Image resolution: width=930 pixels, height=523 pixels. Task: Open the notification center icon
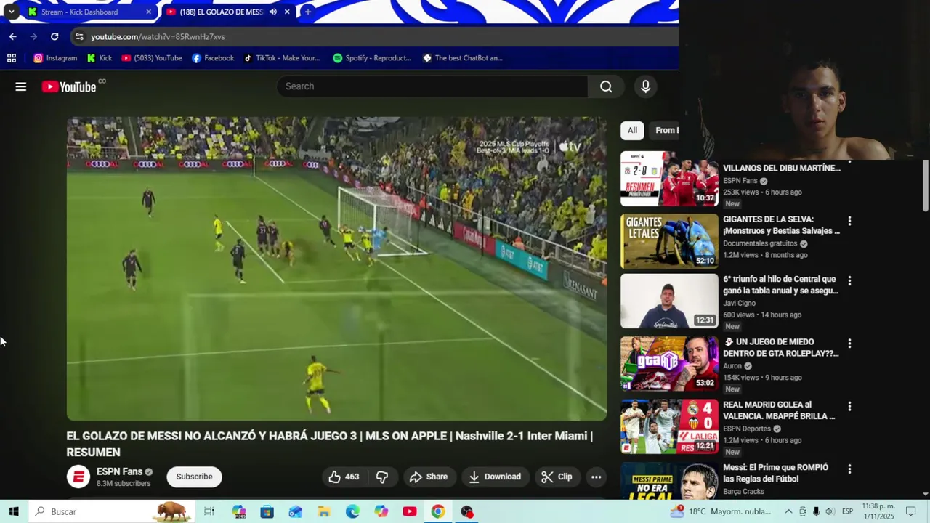coord(910,511)
